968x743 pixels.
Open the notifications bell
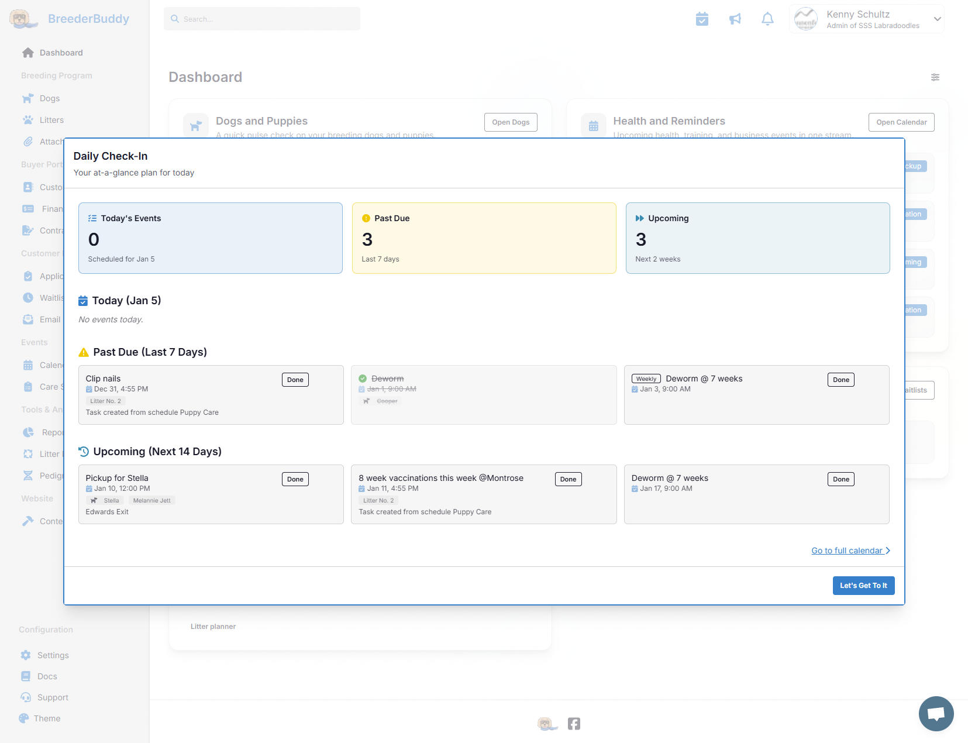[x=767, y=19]
